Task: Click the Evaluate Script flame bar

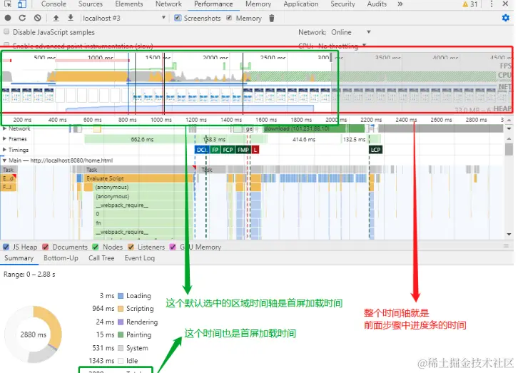Action: (138, 178)
